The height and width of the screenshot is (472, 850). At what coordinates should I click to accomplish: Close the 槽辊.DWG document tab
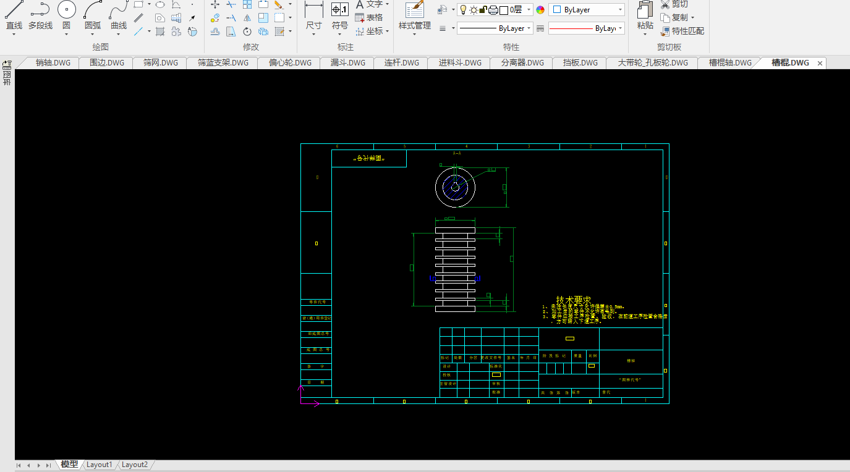click(820, 63)
